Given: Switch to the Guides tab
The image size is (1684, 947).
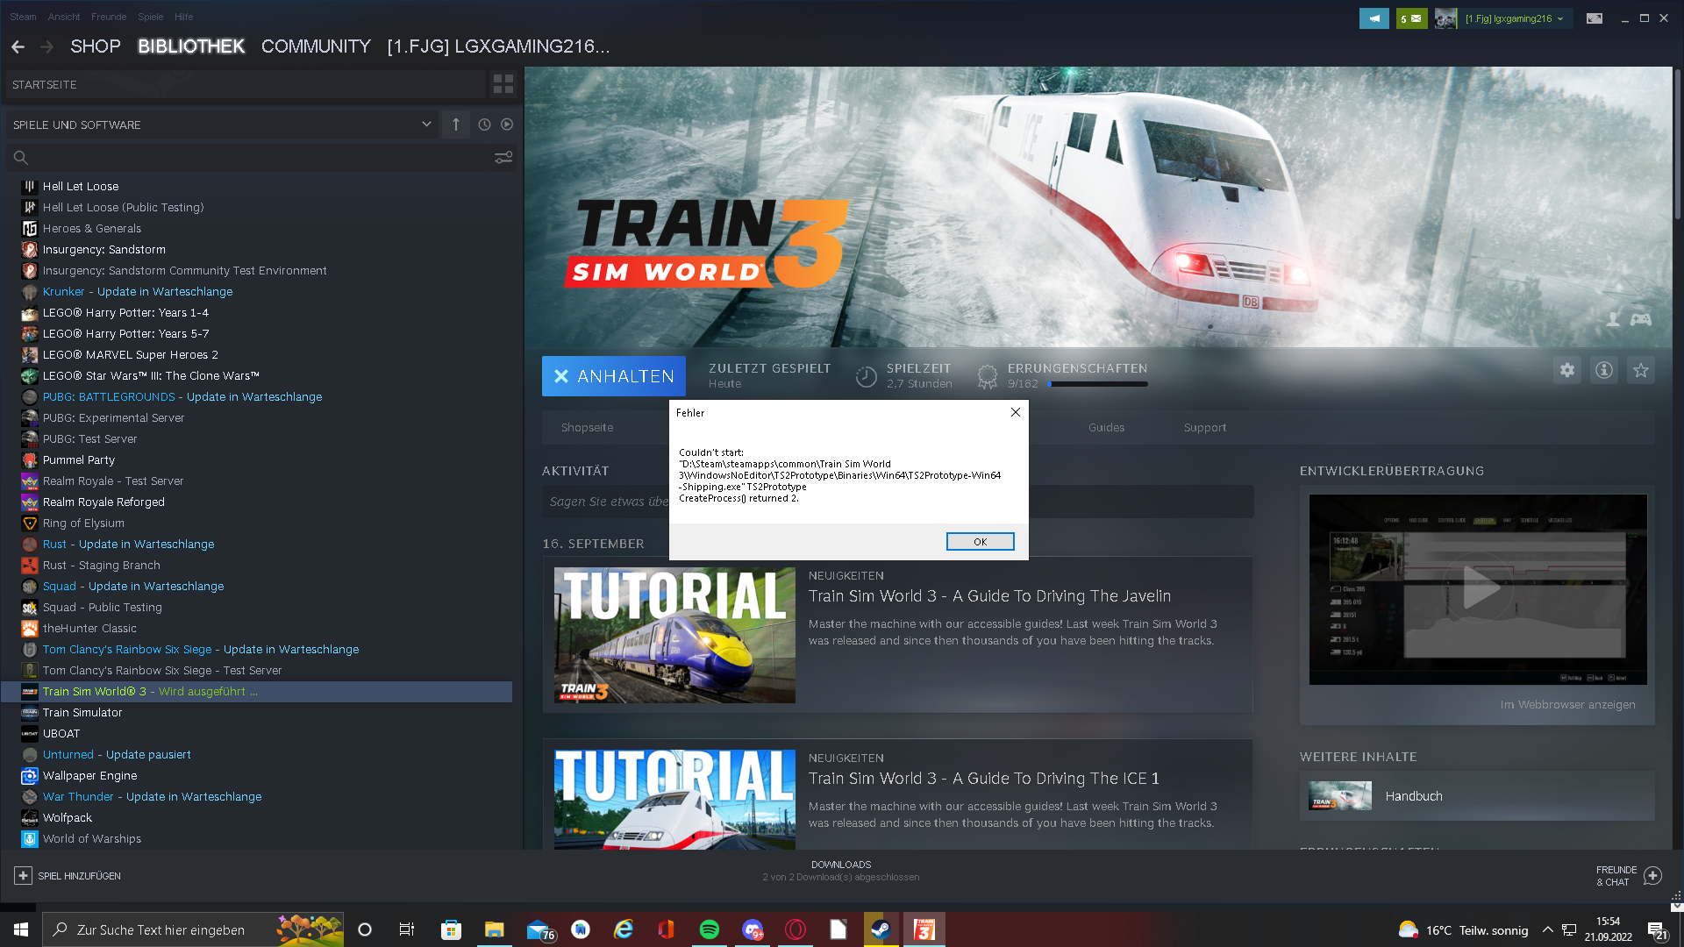Looking at the screenshot, I should click(1106, 428).
